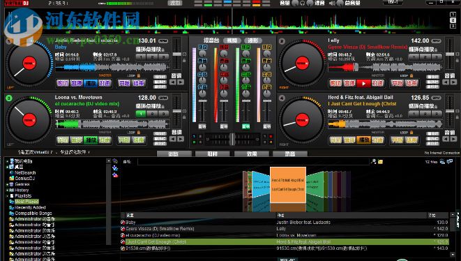The width and height of the screenshot is (461, 261).
Task: Click the blue play button on Baby deck
Action: tap(91, 84)
